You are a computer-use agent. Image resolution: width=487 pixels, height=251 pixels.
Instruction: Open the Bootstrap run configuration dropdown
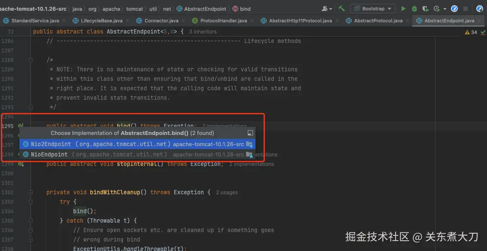[x=372, y=9]
